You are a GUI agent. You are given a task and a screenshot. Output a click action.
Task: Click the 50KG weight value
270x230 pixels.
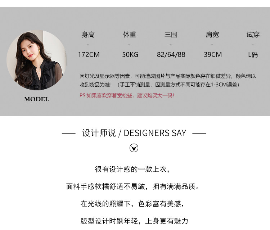click(x=130, y=55)
